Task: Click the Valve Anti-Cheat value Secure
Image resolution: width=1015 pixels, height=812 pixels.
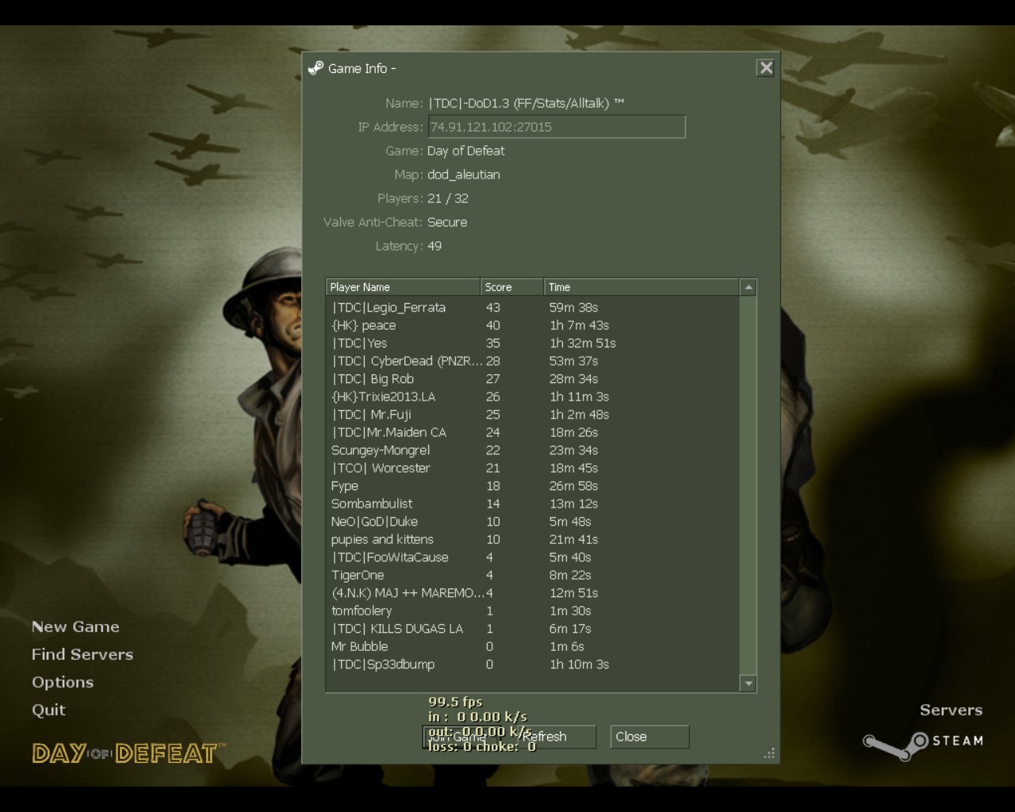Action: point(447,222)
